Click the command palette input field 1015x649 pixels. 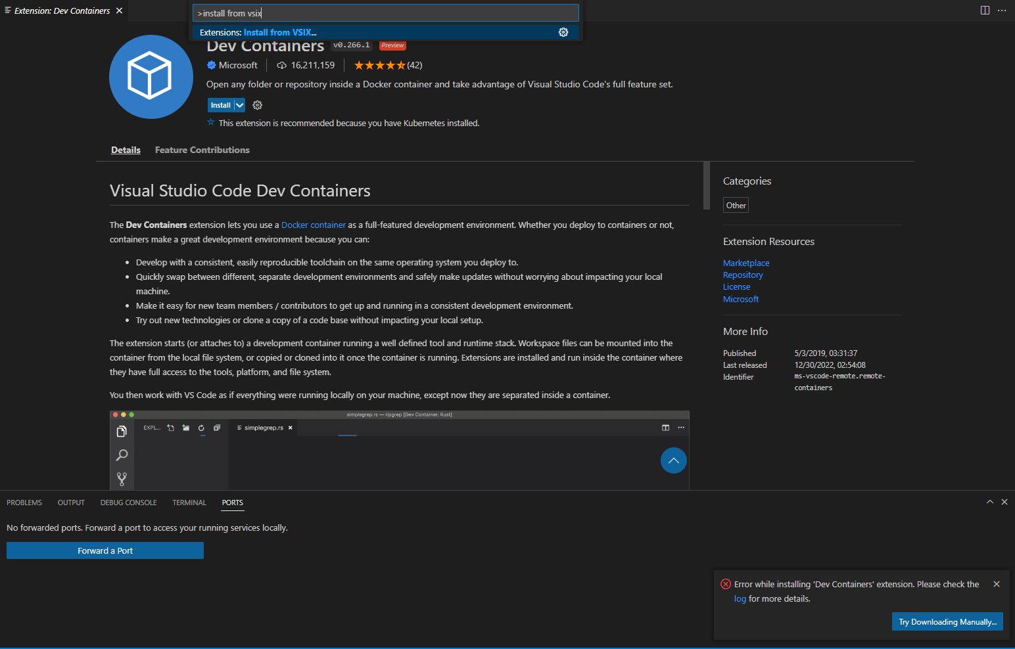coord(386,13)
